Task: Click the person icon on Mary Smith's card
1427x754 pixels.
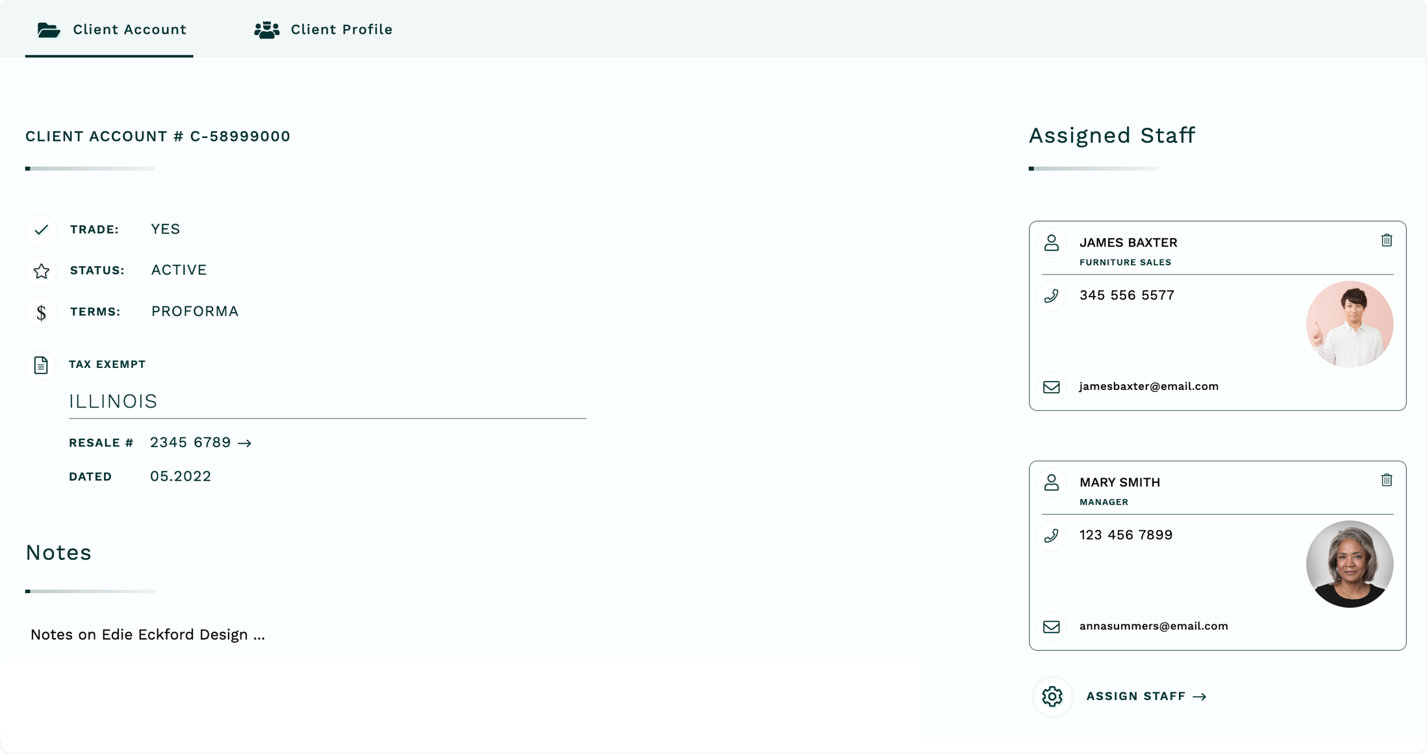Action: pyautogui.click(x=1052, y=483)
